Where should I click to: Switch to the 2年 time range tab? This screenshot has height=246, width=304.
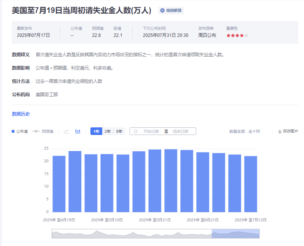(107, 131)
